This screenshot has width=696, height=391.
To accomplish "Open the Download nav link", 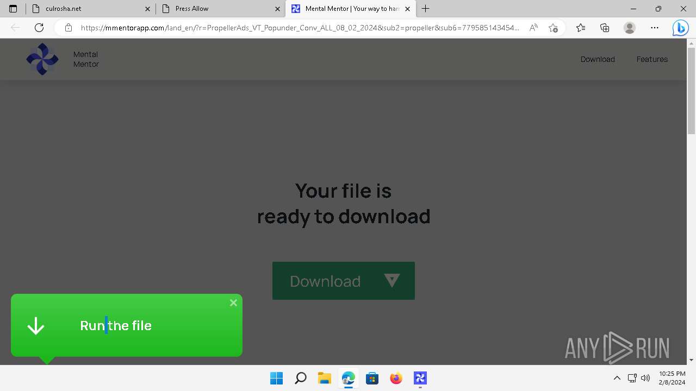I will pos(598,59).
